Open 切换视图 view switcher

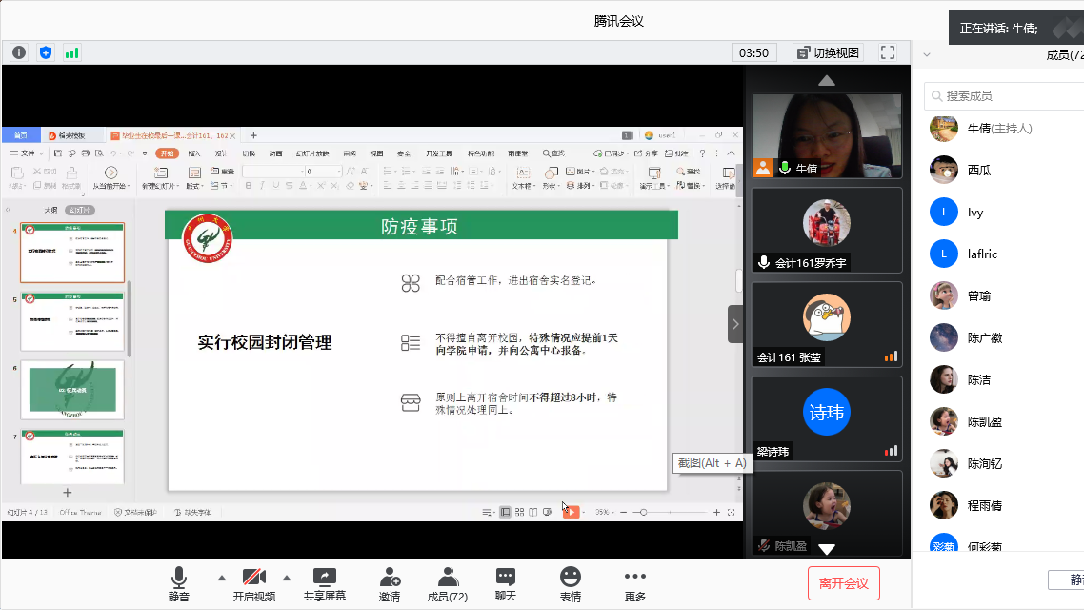828,52
